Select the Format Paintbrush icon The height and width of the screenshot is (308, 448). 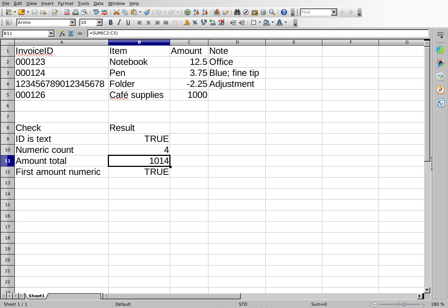pyautogui.click(x=147, y=12)
